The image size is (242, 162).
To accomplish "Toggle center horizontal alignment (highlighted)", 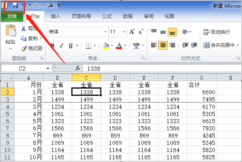I will tap(163, 45).
